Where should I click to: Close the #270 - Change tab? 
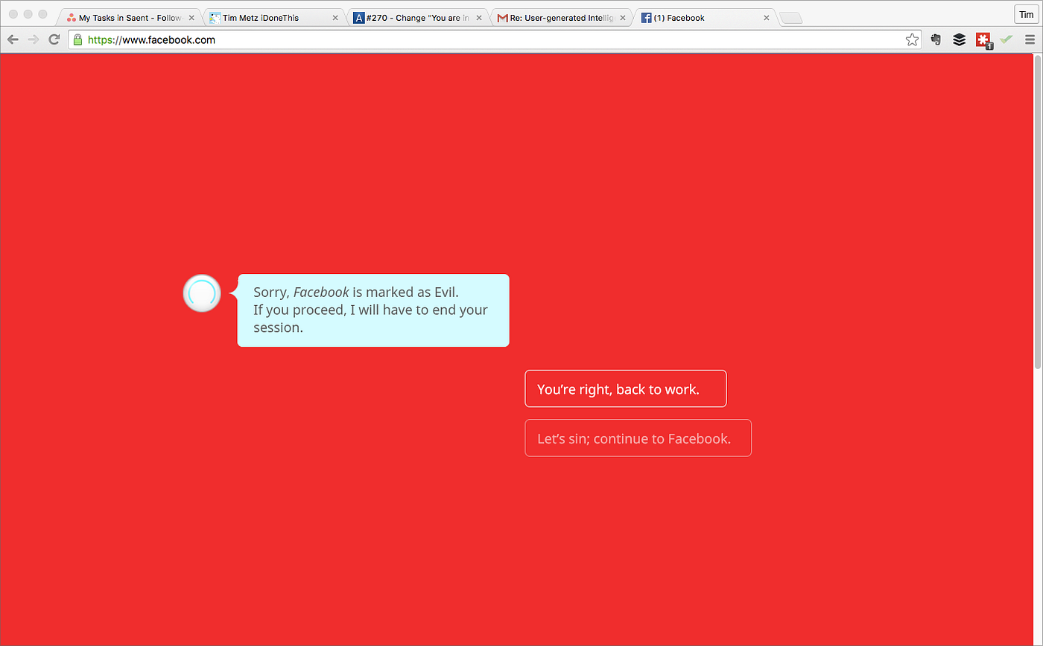click(x=479, y=18)
